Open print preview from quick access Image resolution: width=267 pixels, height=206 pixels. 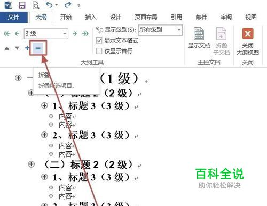pyautogui.click(x=36, y=5)
